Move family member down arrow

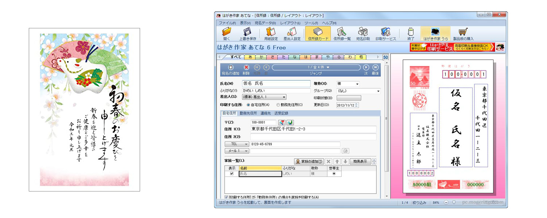tap(345, 161)
